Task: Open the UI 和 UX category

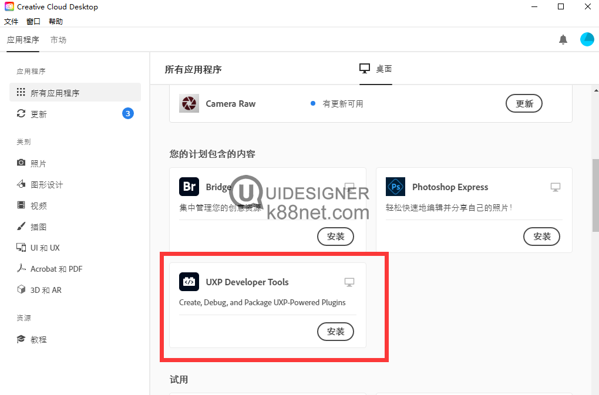Action: [x=38, y=248]
